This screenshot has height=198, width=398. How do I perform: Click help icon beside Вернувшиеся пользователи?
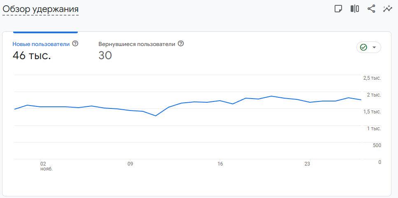click(181, 44)
